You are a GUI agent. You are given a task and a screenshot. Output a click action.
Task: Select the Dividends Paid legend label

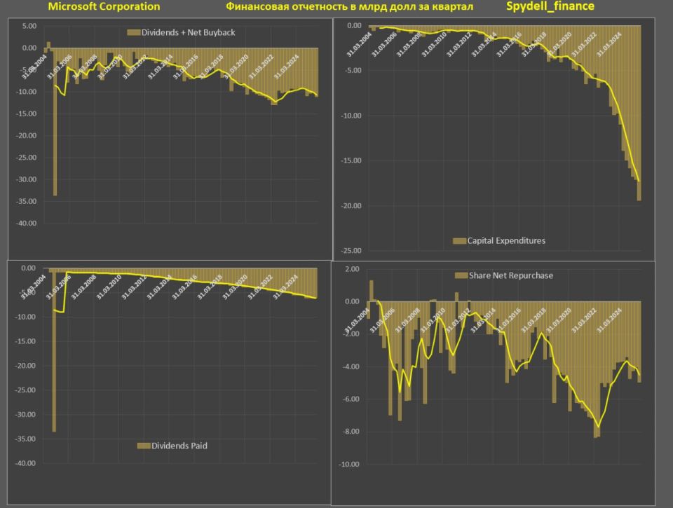179,445
